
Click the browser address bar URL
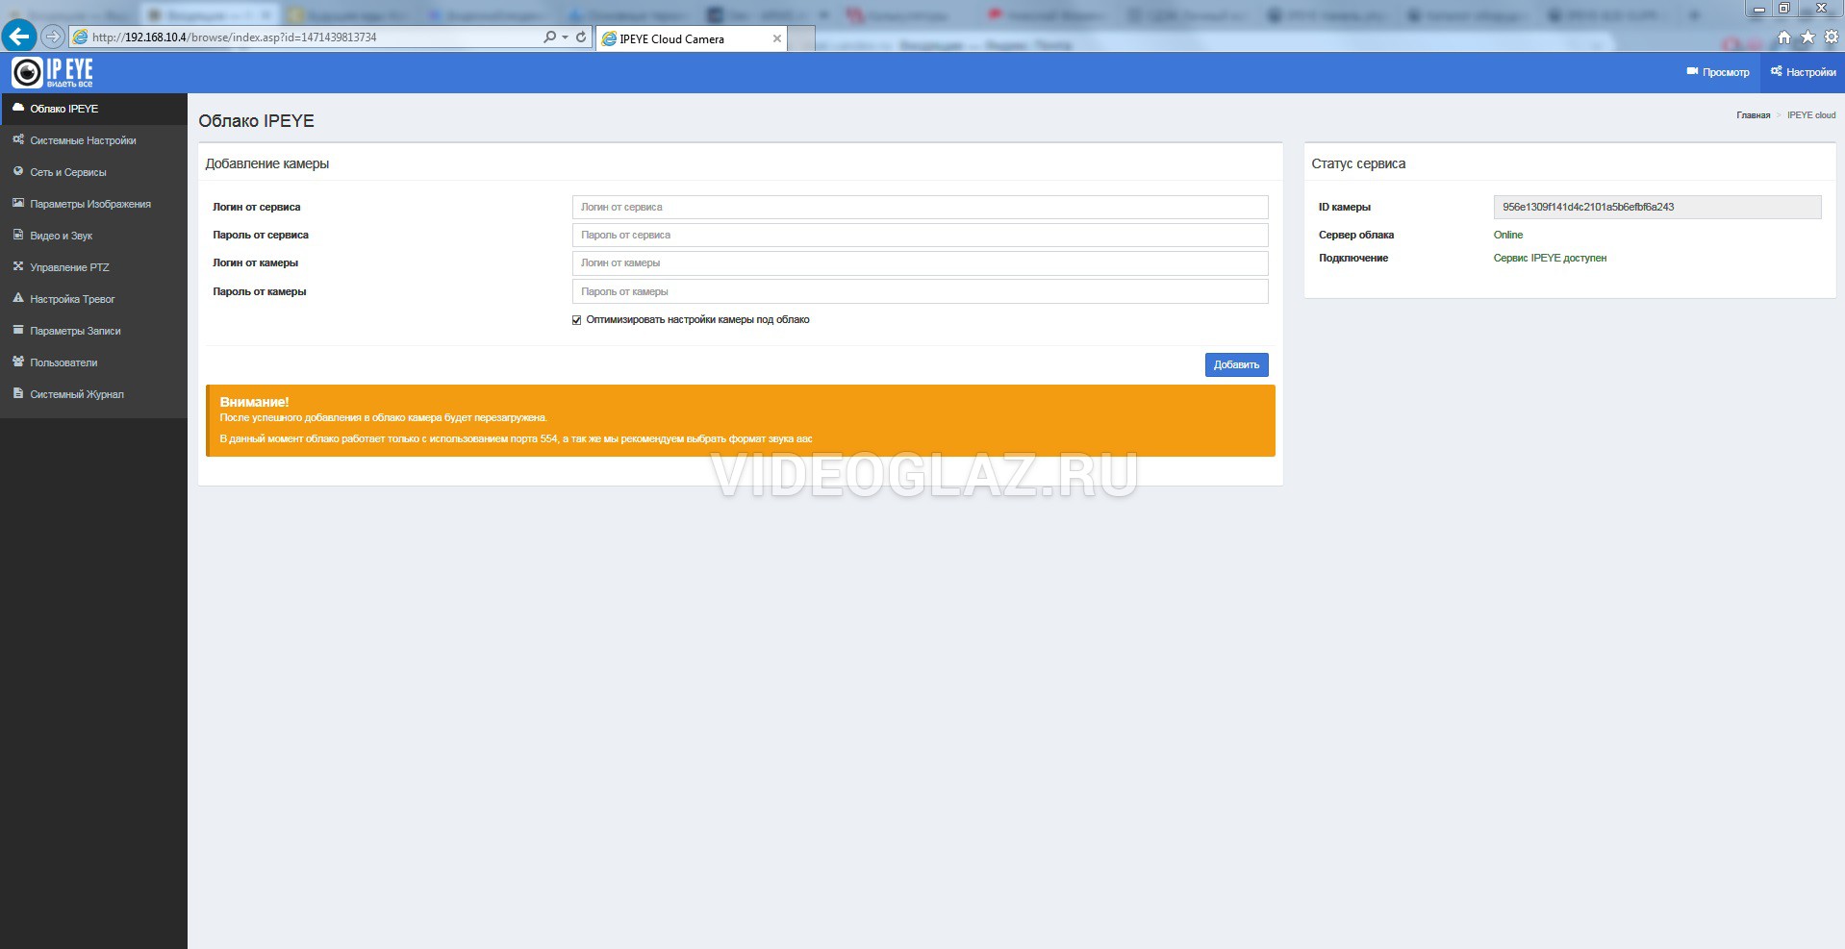pyautogui.click(x=235, y=37)
